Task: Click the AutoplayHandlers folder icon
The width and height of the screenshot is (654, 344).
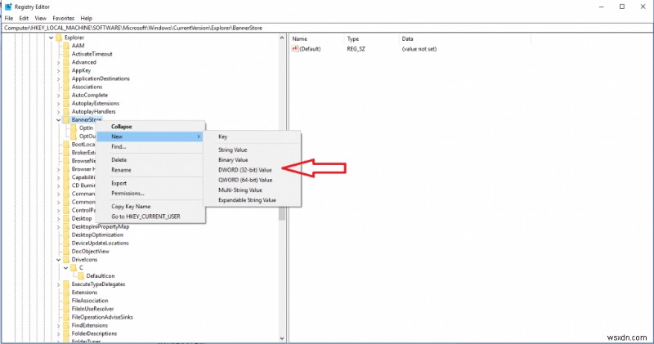Action: coord(66,112)
